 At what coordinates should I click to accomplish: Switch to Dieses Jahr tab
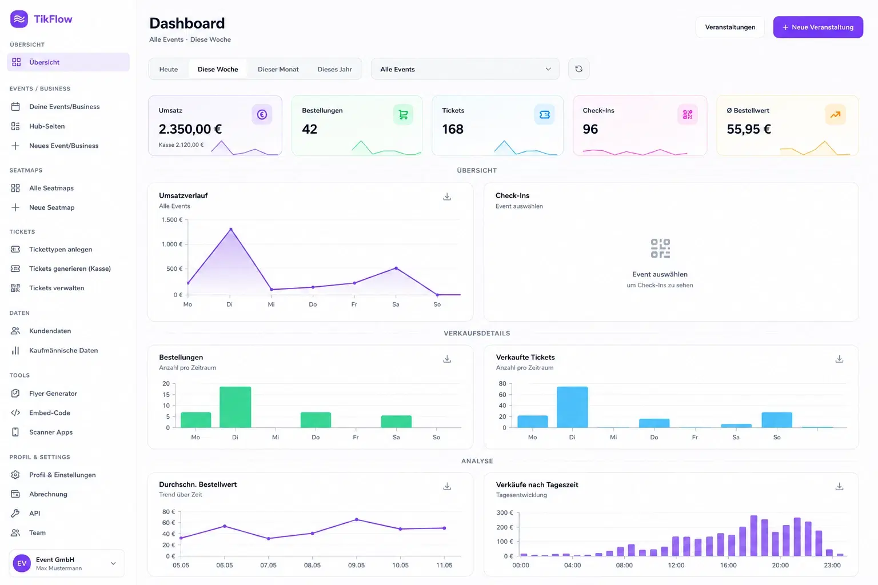(x=335, y=69)
